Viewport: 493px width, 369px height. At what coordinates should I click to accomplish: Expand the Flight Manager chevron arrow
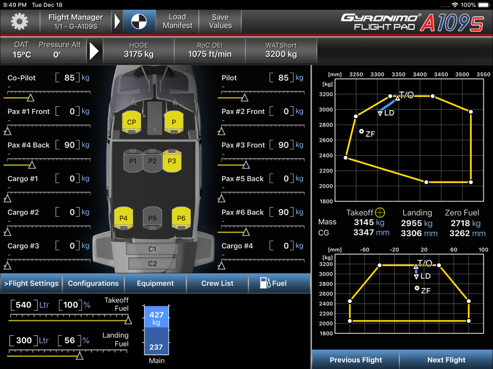117,21
